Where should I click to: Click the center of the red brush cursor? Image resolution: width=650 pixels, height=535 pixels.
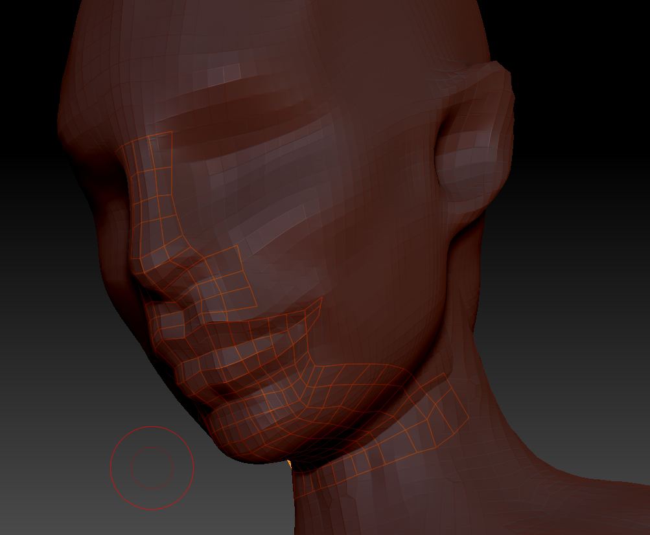(152, 468)
